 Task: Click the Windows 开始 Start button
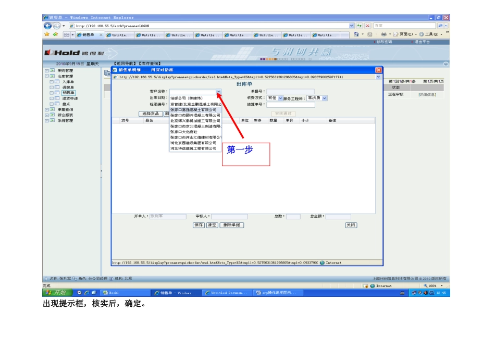pyautogui.click(x=57, y=293)
